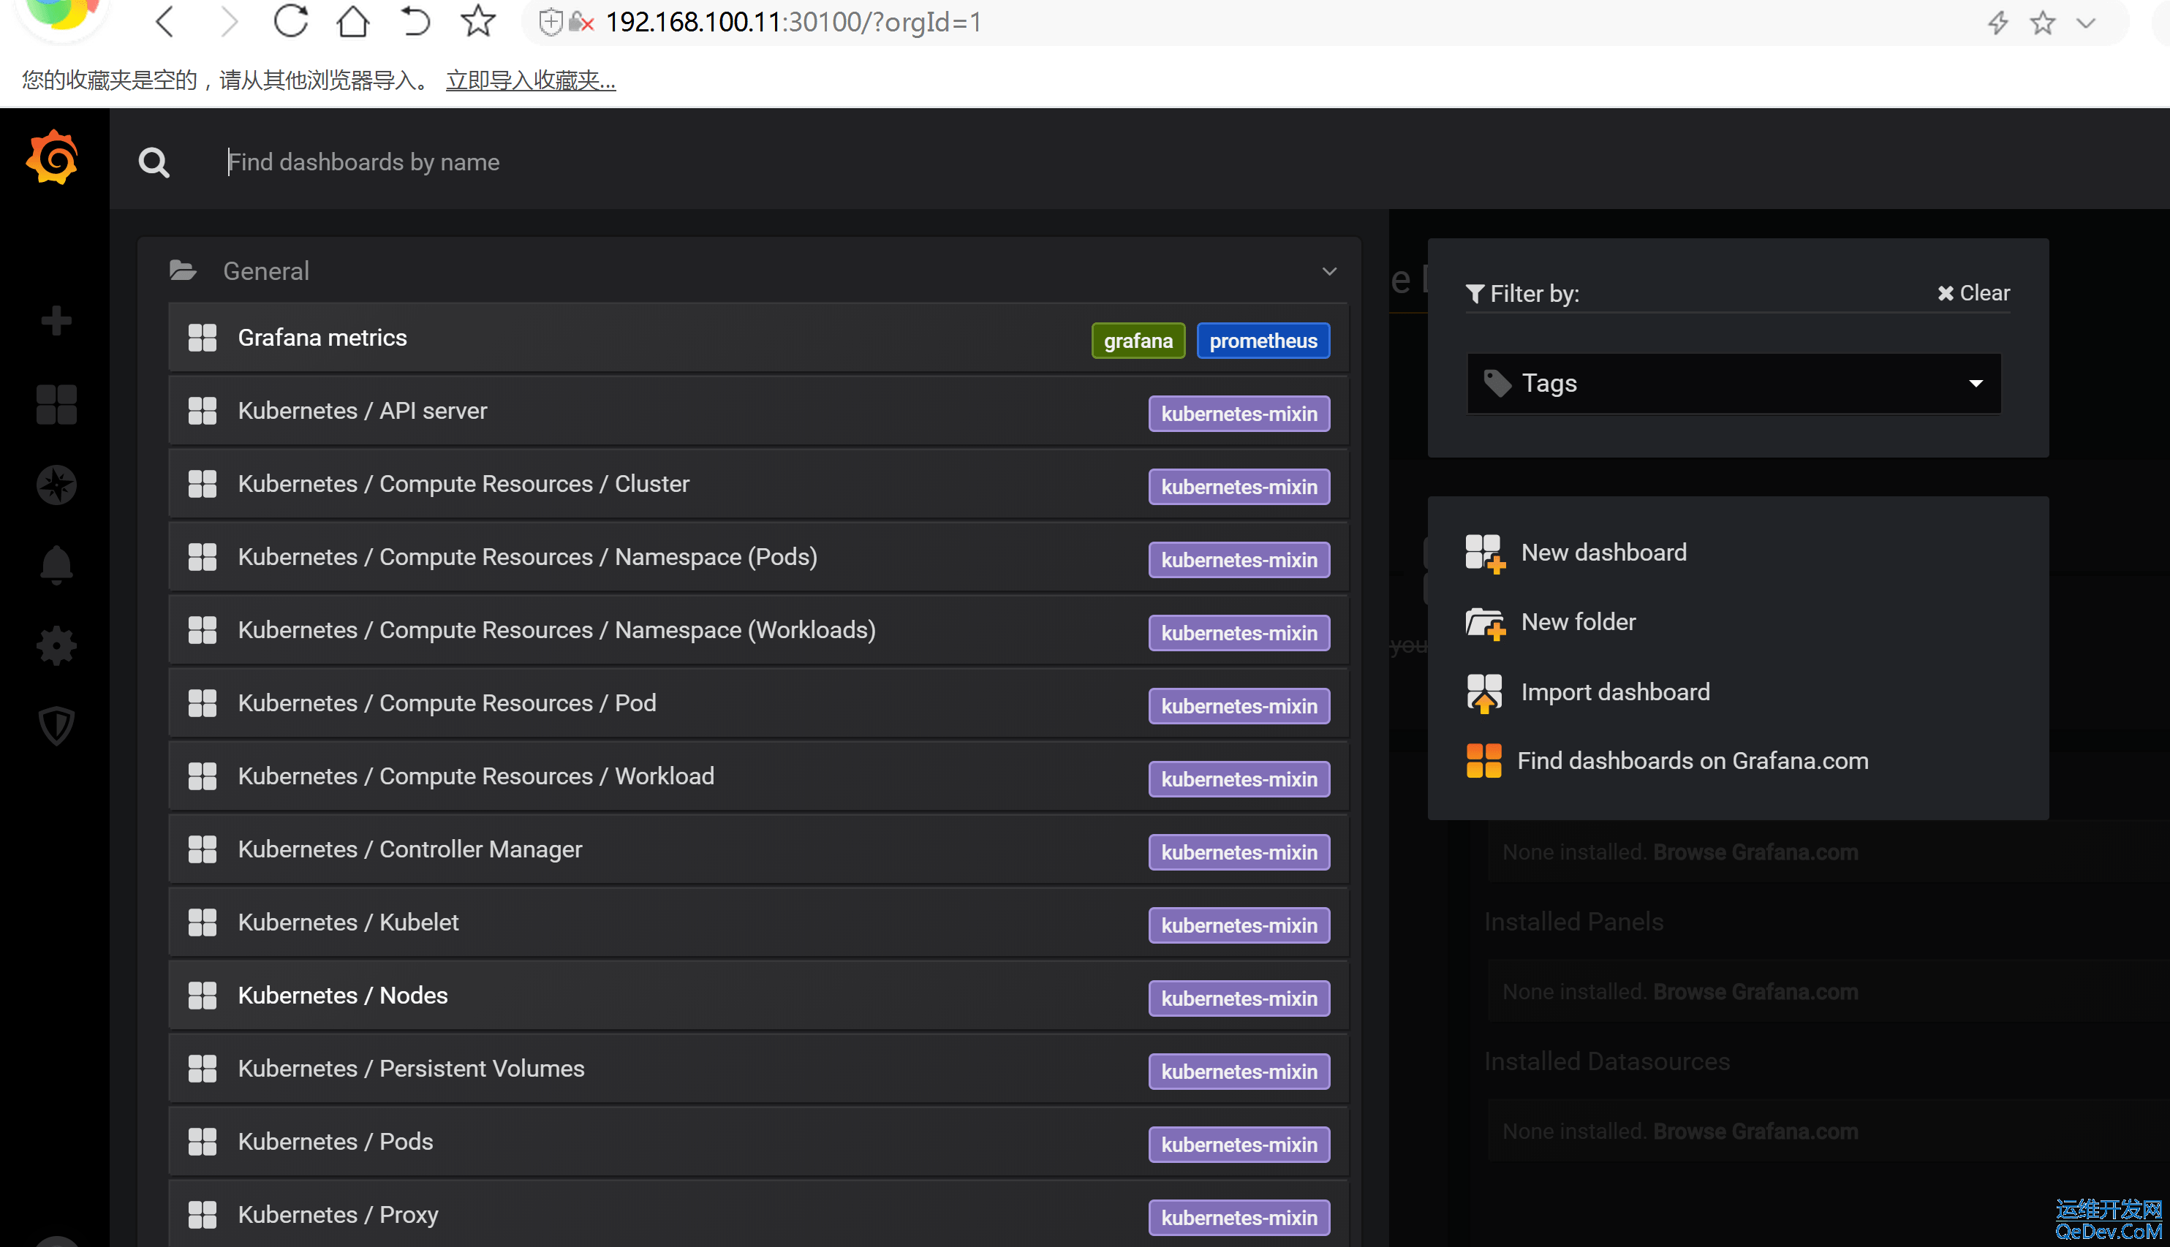Viewport: 2170px width, 1247px height.
Task: Click the Grafana logo home icon
Action: (x=53, y=158)
